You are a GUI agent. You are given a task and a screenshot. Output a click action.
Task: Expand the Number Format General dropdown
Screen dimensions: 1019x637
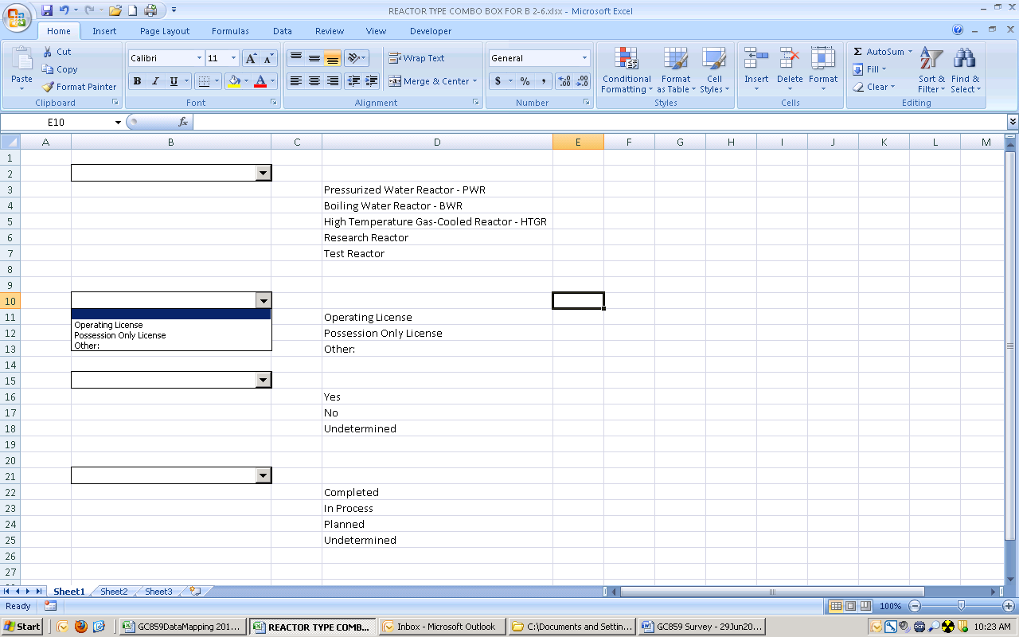pos(584,58)
